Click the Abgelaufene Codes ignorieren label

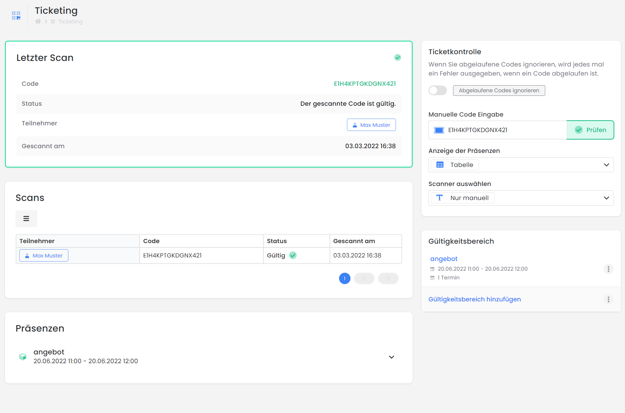[x=499, y=91]
